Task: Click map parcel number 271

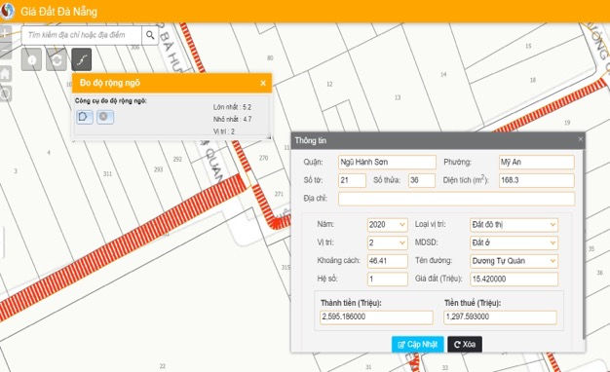Action: [x=279, y=194]
